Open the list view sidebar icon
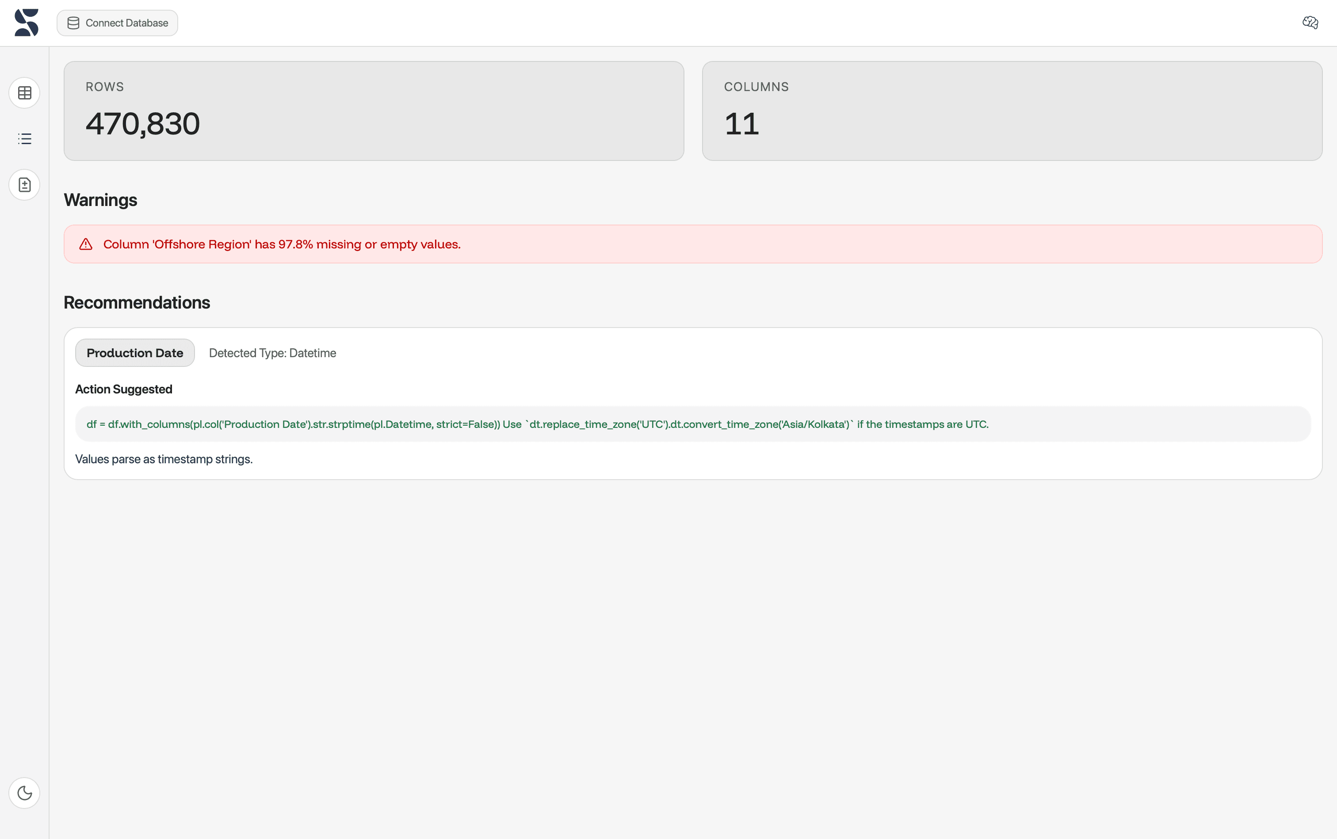The height and width of the screenshot is (839, 1337). coord(24,139)
